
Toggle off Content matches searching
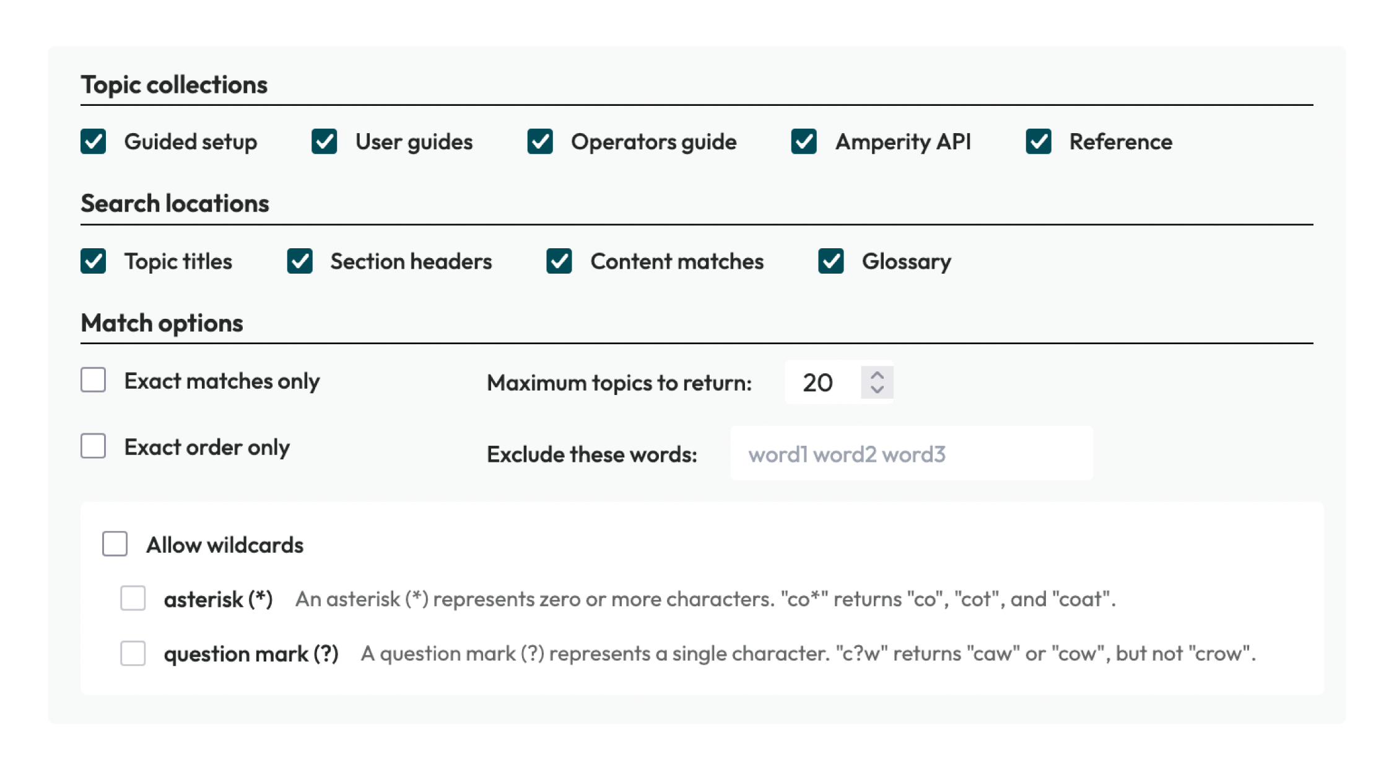(x=561, y=261)
